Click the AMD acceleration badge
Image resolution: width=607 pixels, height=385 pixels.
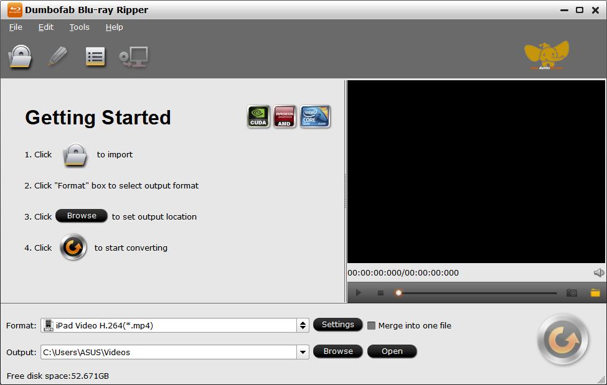[x=285, y=116]
